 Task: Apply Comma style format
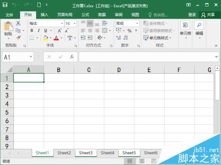pos(136,31)
